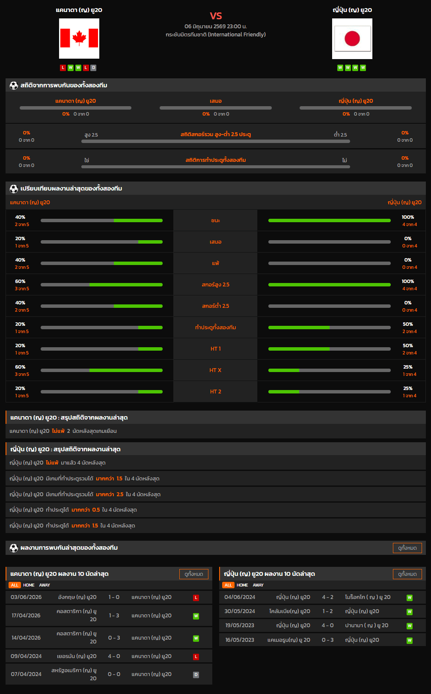Click soccer ball icon beside ผลงานการพบกันล่าสุดของทั้งสองทีม
This screenshot has height=694, width=431.
tap(14, 548)
